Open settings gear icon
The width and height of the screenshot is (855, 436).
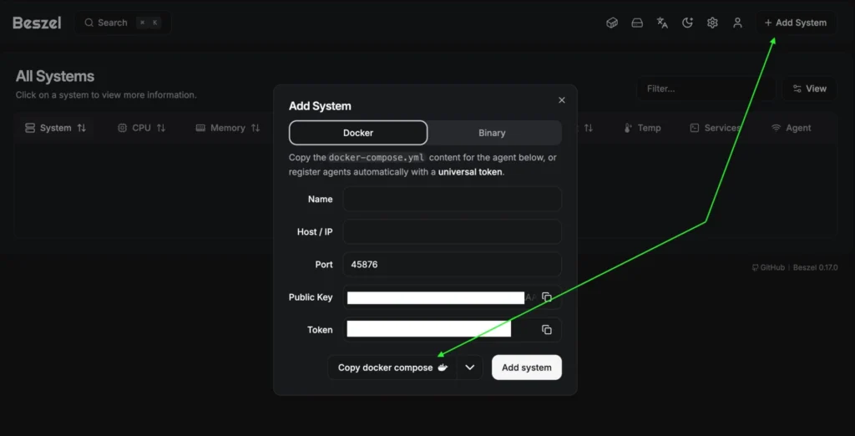(712, 23)
